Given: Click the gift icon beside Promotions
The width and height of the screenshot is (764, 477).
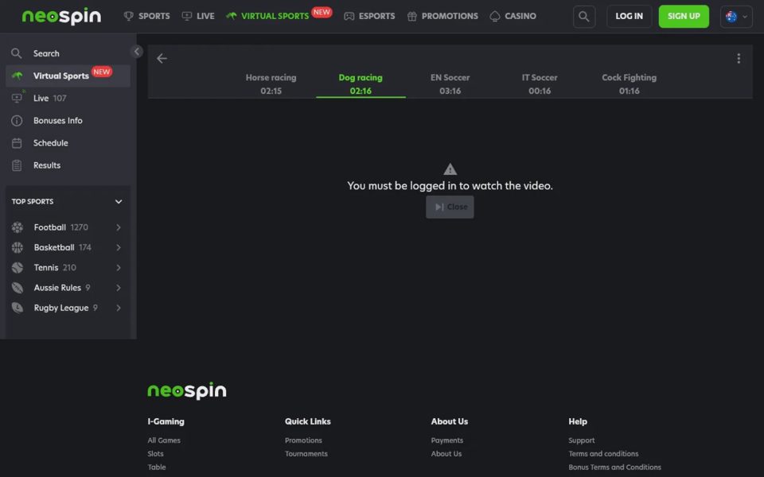Looking at the screenshot, I should click(412, 17).
